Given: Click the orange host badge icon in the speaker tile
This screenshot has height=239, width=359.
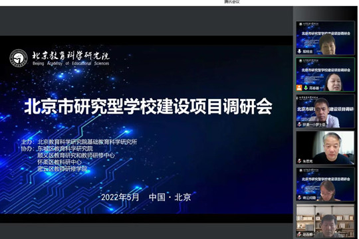Looking at the screenshot, I should coord(299,88).
